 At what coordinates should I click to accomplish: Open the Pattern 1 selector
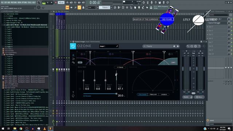click(105, 7)
